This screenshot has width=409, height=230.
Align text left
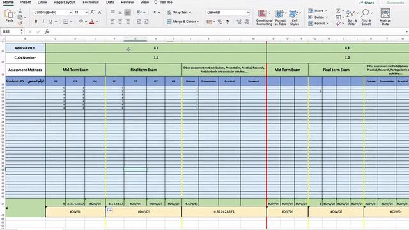pos(112,22)
